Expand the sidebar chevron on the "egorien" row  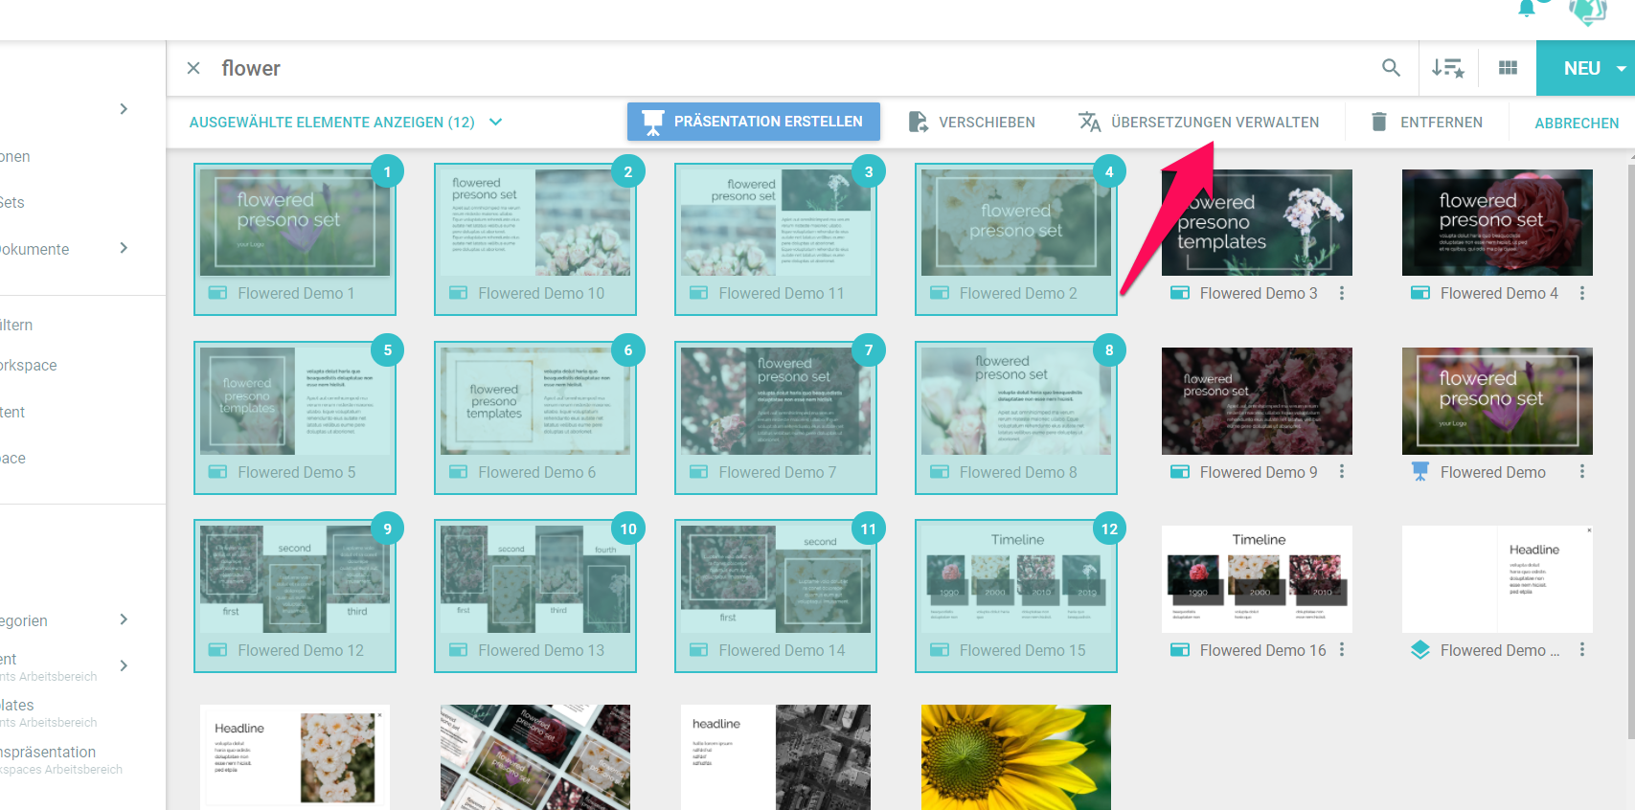(x=124, y=619)
